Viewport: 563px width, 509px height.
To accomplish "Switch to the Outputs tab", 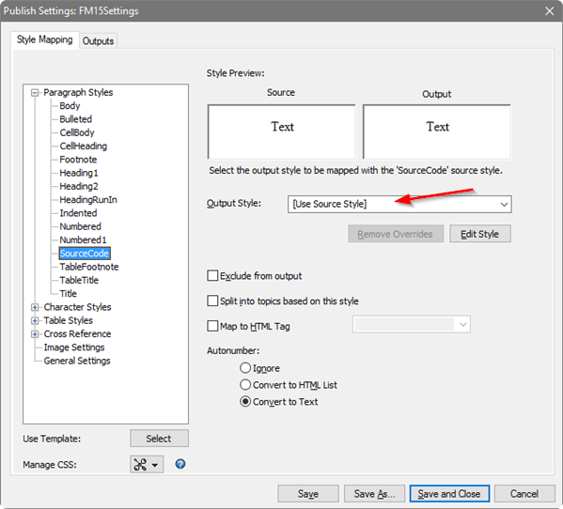I will (98, 41).
